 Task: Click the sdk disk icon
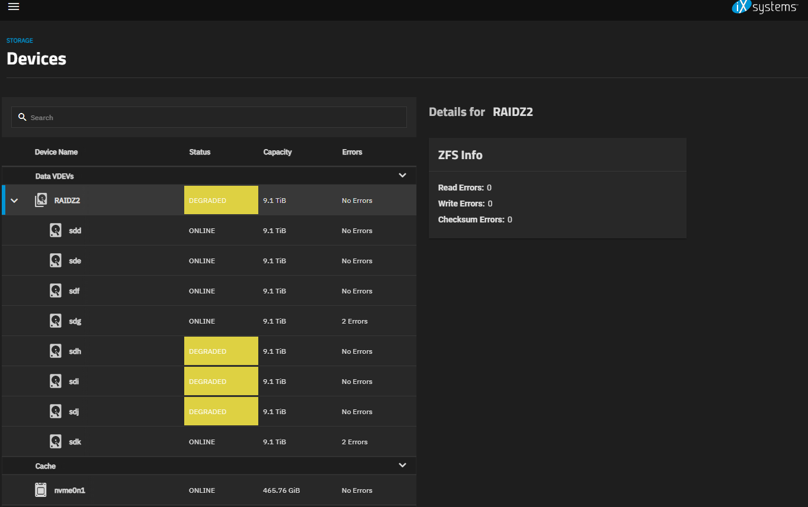tap(56, 441)
